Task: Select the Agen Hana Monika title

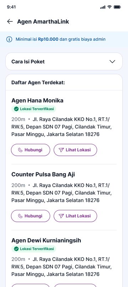Action: [37, 101]
